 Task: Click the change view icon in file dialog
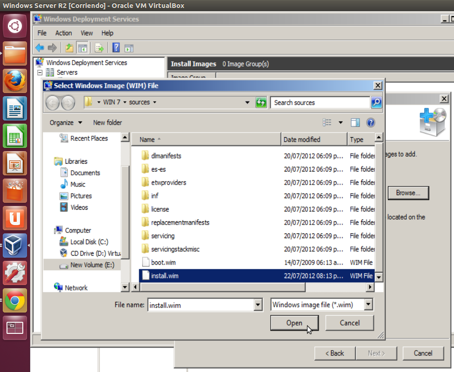327,122
